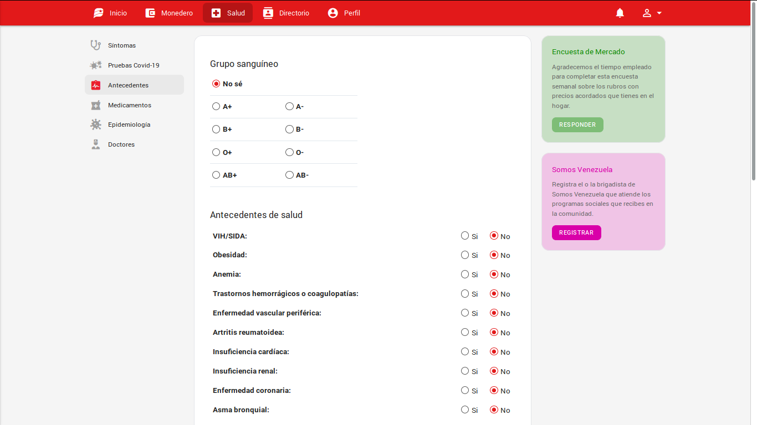Mark Si for Obesidad

[465, 255]
